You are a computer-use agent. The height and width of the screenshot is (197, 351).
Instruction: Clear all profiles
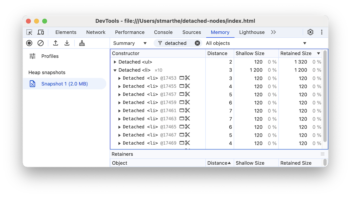40,43
